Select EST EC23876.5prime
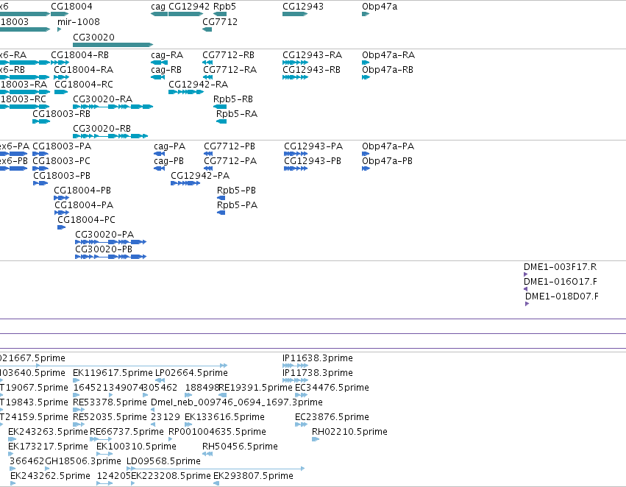Screen dimensions: 626x487 point(332,417)
